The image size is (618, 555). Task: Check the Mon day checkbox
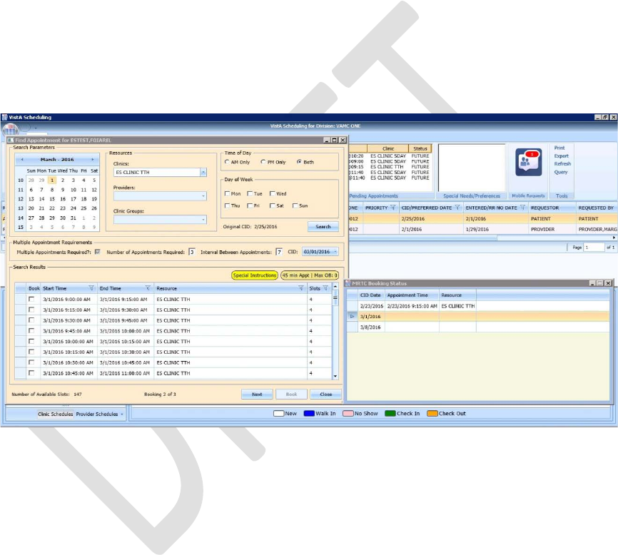point(227,193)
